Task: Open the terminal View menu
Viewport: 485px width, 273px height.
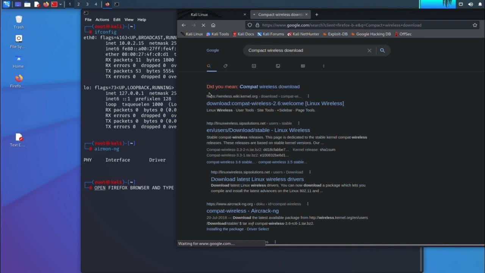Action: tap(129, 20)
